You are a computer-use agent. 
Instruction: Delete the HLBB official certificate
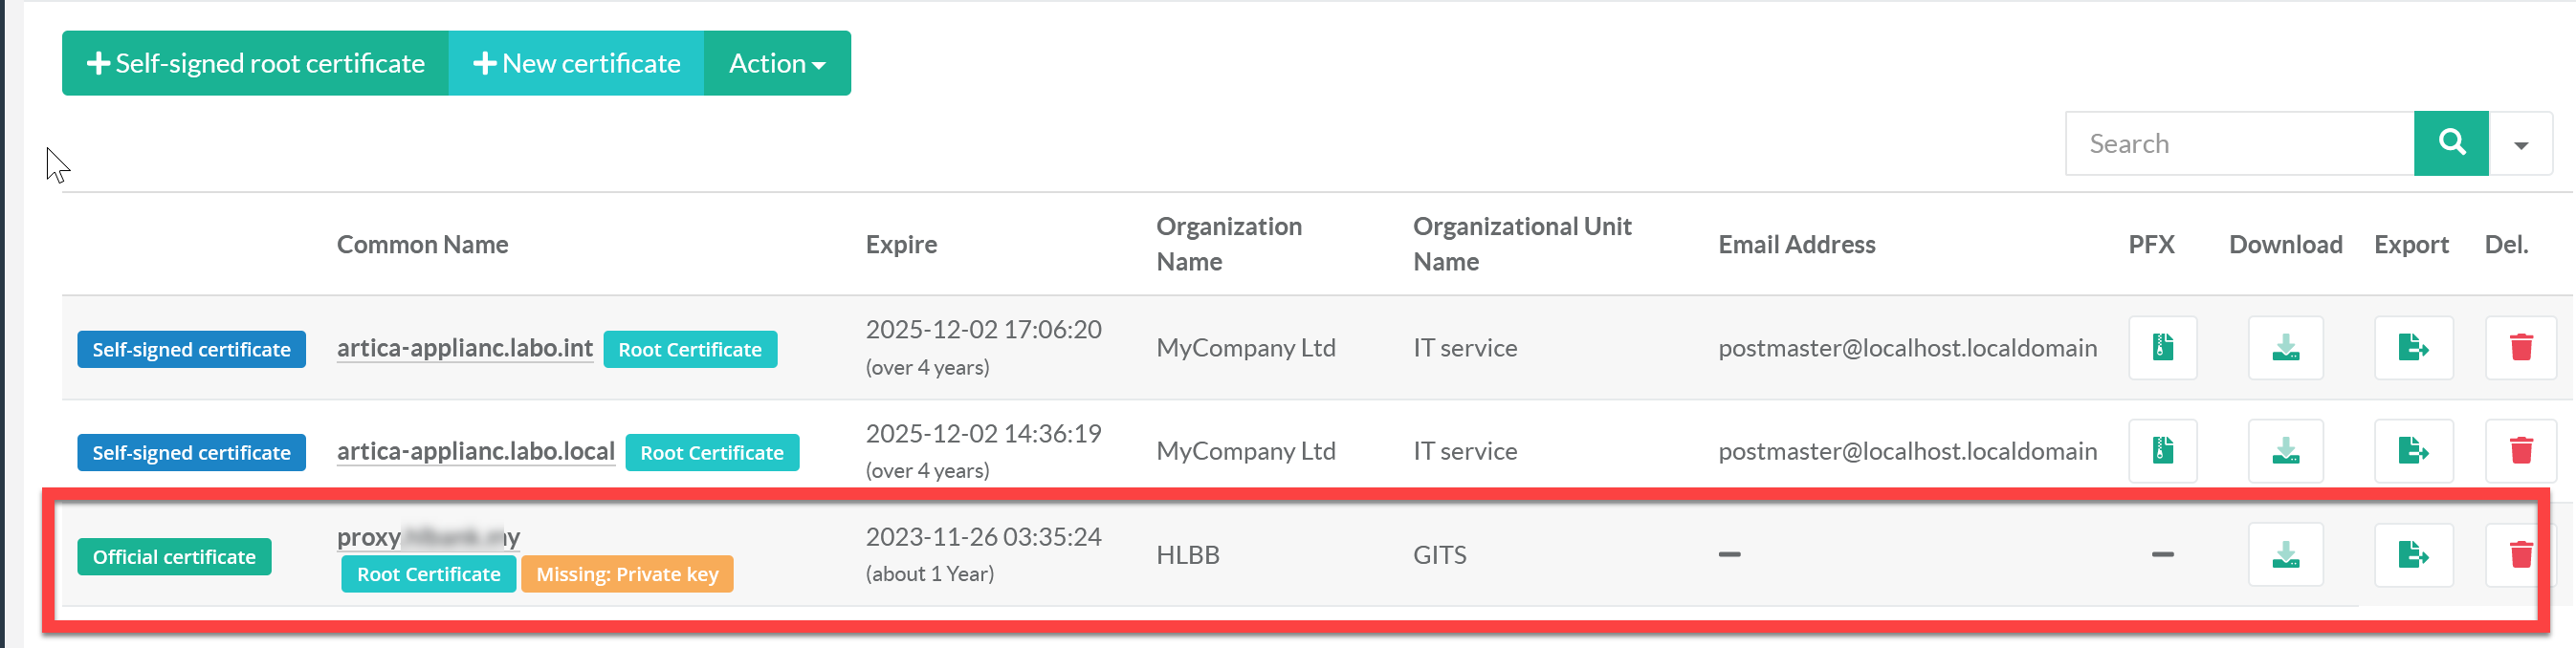click(x=2520, y=554)
